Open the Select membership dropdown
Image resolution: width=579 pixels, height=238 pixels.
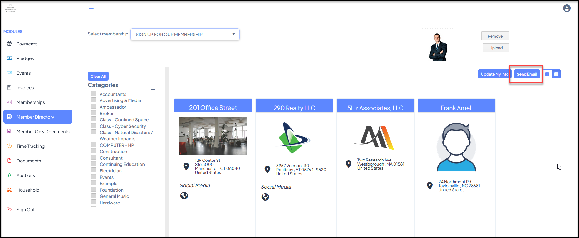coord(185,34)
